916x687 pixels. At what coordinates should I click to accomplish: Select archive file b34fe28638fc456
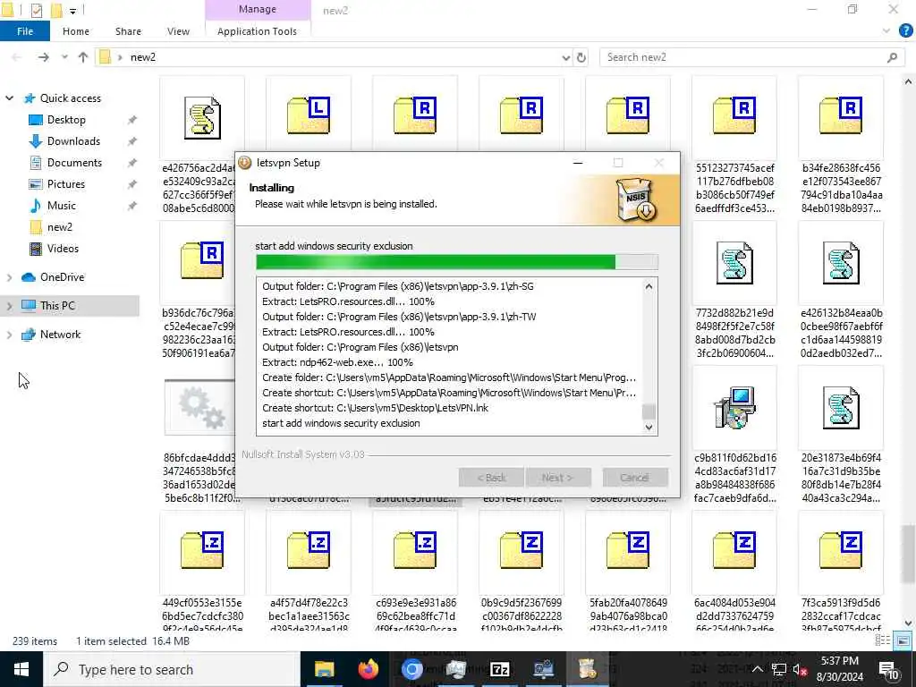(841, 146)
